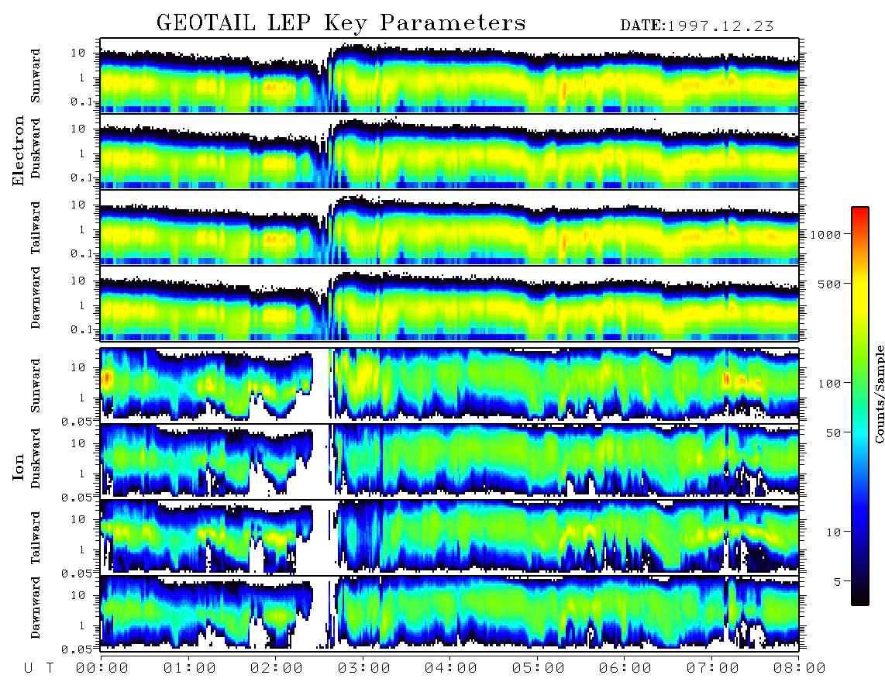Click the Electron Tailward panel label
The image size is (885, 682).
click(x=36, y=228)
